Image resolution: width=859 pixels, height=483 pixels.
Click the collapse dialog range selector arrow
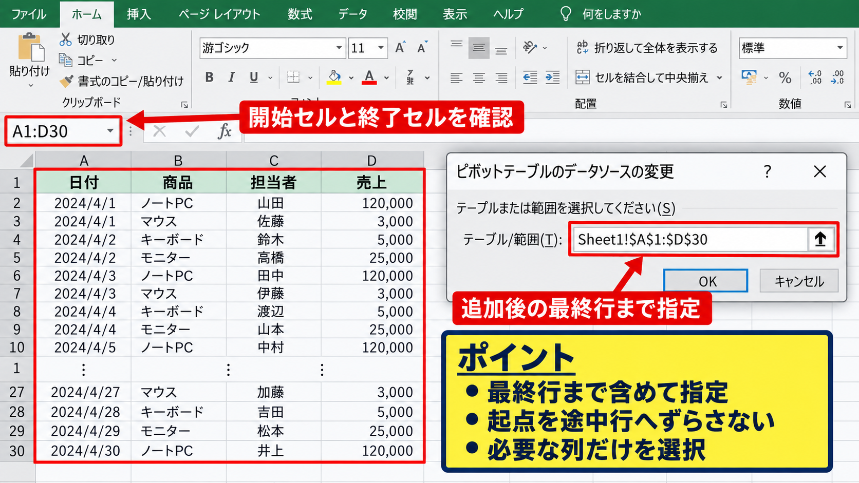[x=820, y=239]
